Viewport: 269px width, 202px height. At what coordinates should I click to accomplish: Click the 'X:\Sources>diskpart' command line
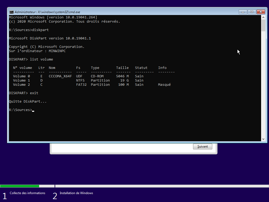point(29,30)
